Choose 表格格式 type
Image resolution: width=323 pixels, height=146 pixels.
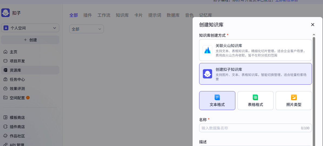pyautogui.click(x=255, y=101)
